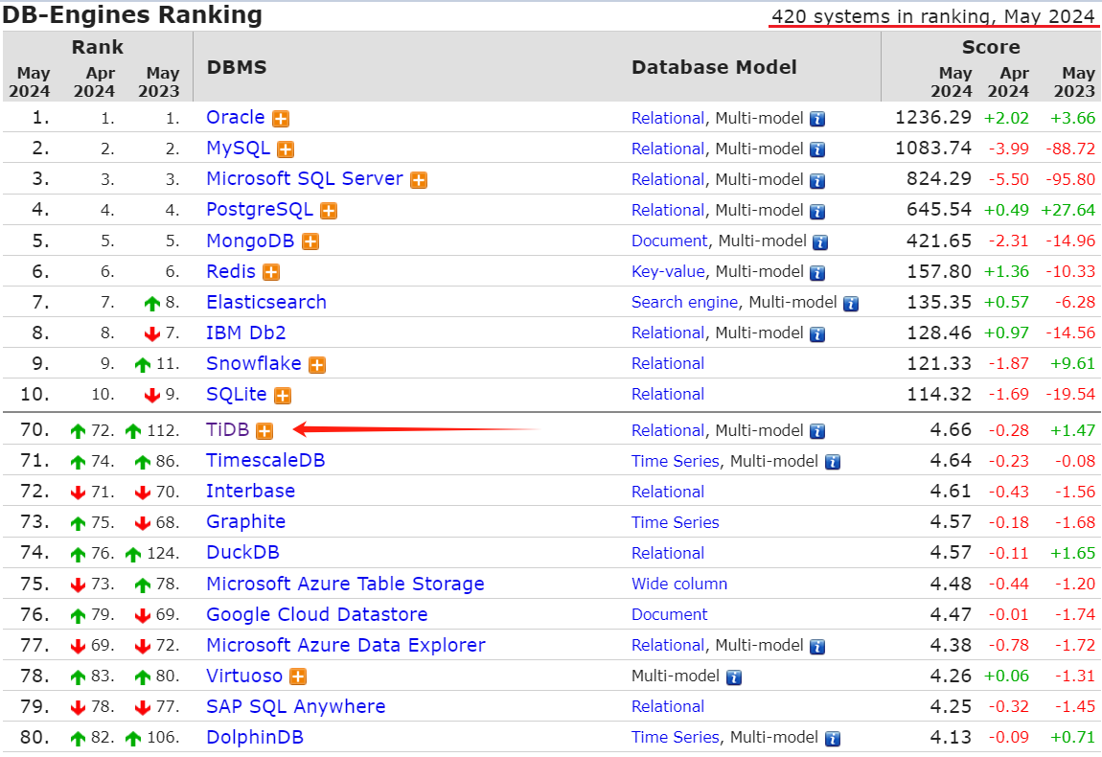This screenshot has height=757, width=1102.
Task: Open the info icon in Oracle's row
Action: (816, 119)
